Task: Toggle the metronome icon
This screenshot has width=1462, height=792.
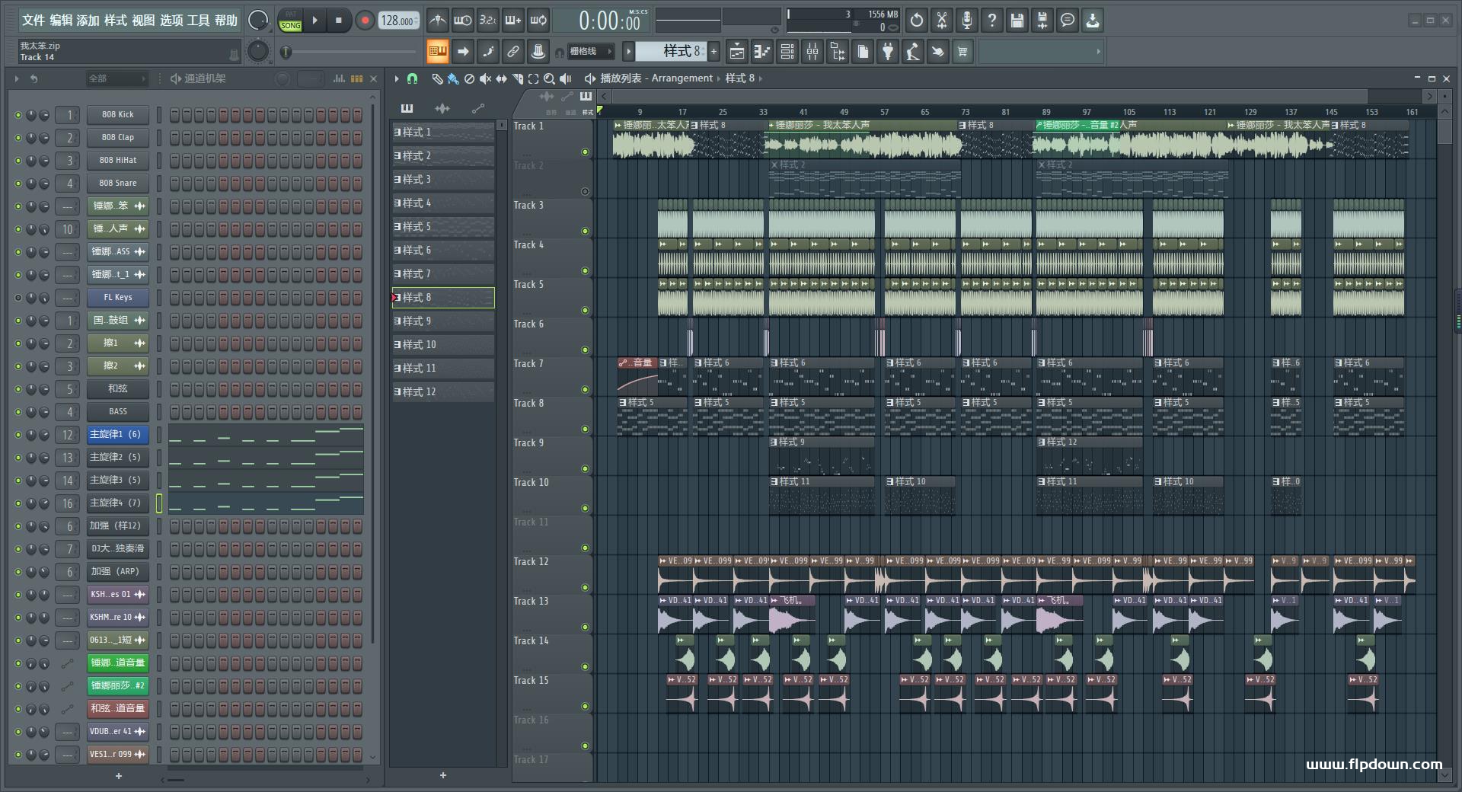Action: [437, 21]
